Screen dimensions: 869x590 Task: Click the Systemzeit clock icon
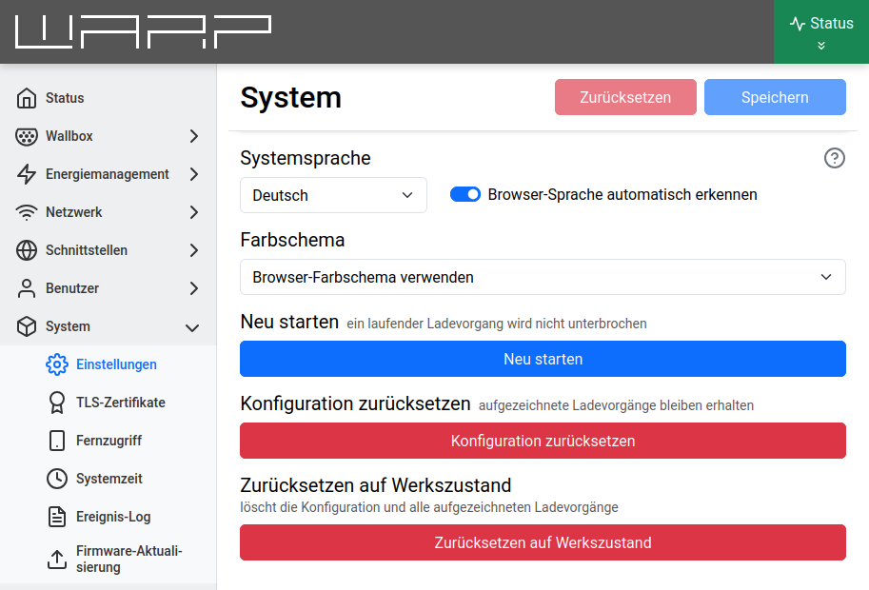(x=57, y=479)
